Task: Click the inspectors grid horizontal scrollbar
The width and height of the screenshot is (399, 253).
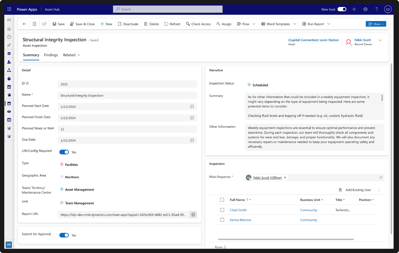Action: click(x=286, y=239)
